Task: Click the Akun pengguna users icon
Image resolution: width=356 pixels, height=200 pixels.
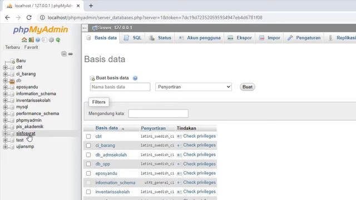Action: pos(181,38)
